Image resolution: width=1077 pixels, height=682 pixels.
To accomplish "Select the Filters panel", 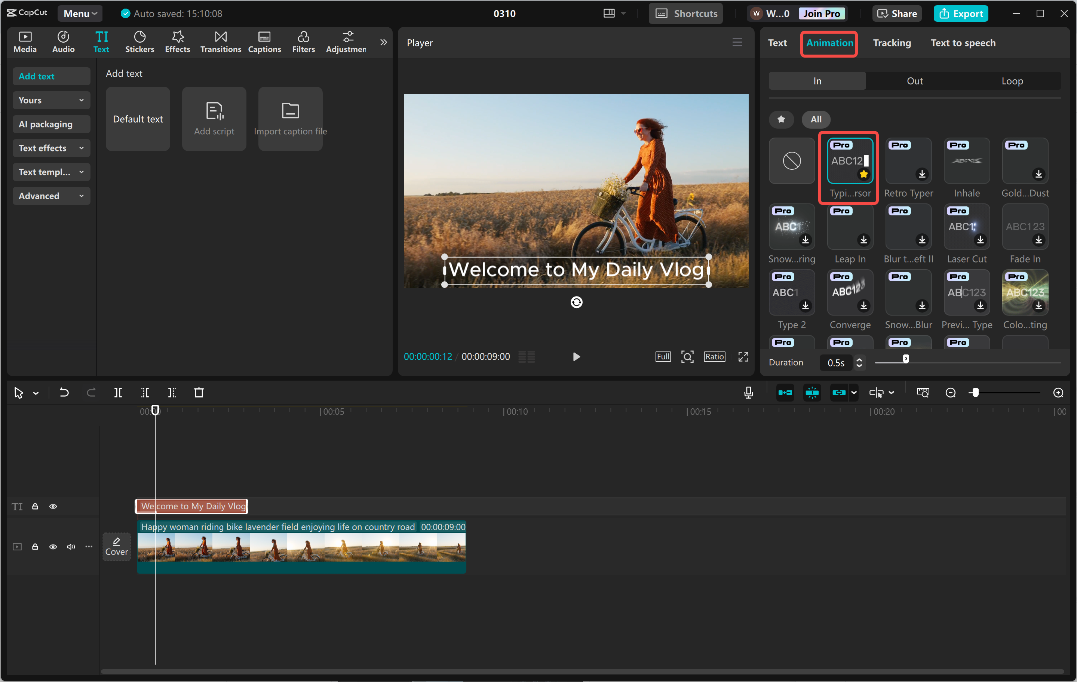I will 303,42.
